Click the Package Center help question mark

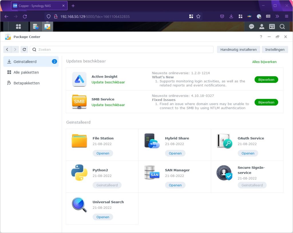coord(261,37)
